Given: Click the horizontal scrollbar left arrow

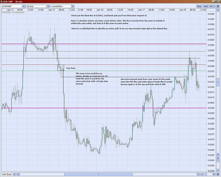Looking at the screenshot, I should pos(18,174).
